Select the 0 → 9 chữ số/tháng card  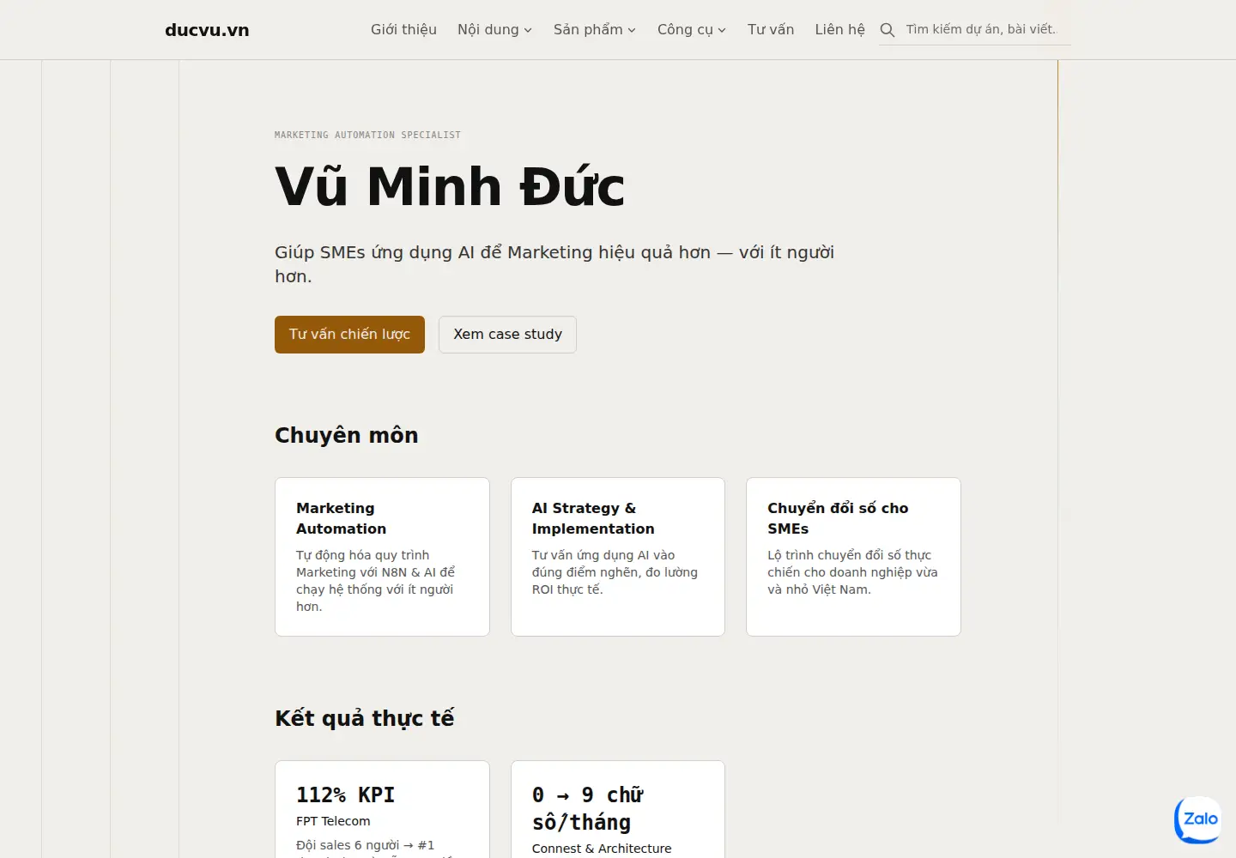[x=618, y=809]
